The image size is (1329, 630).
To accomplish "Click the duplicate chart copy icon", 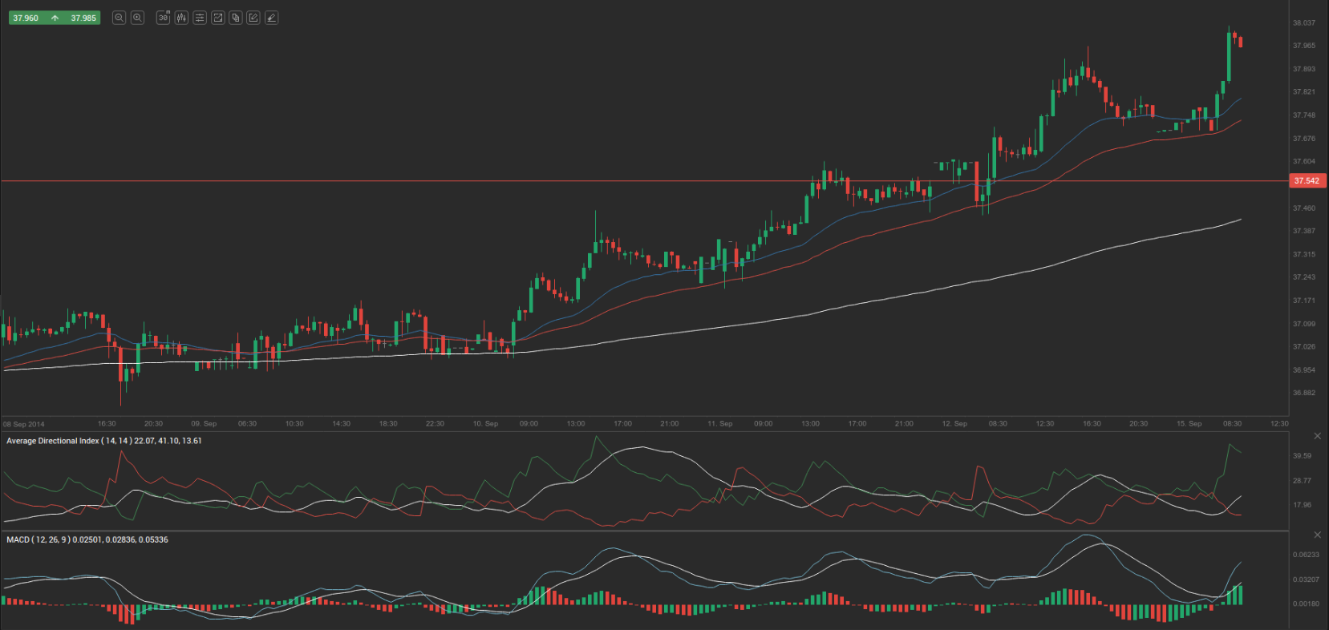I will 236,18.
